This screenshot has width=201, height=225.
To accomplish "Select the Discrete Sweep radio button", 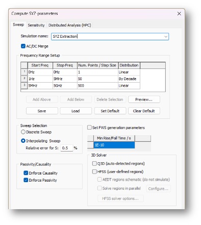I will click(x=23, y=132).
